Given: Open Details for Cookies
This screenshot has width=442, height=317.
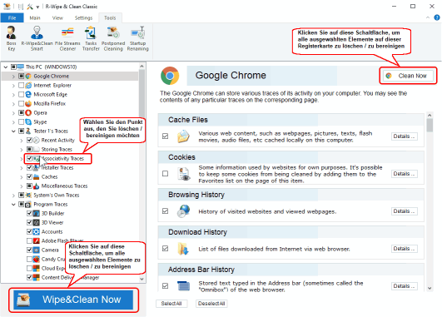Looking at the screenshot, I should click(x=405, y=174).
